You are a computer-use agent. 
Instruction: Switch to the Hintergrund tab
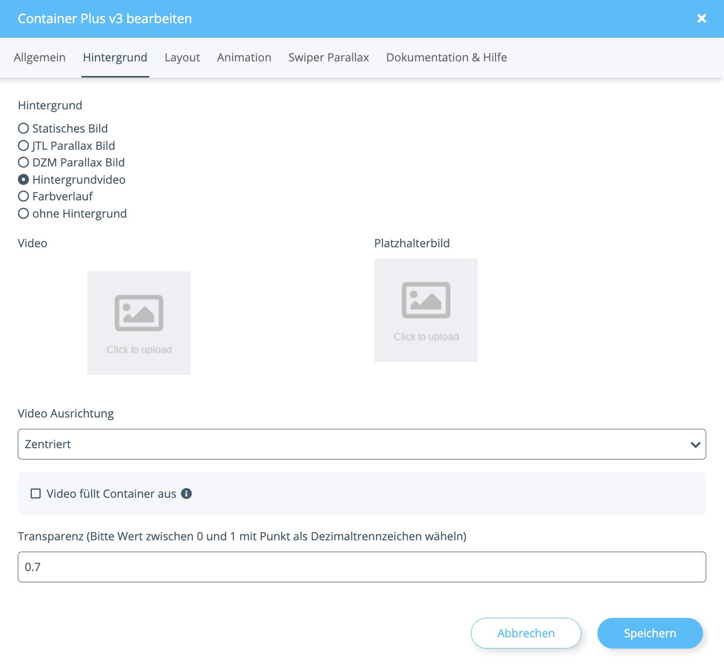tap(115, 58)
